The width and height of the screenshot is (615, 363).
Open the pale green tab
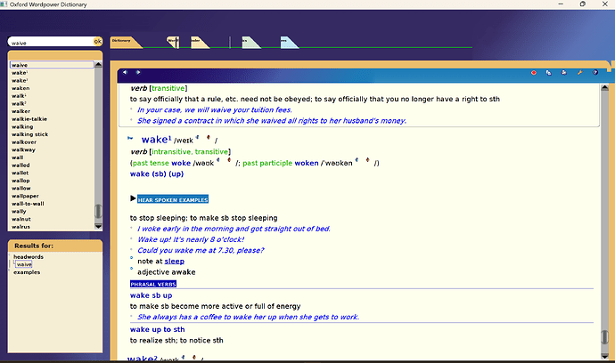(x=250, y=43)
